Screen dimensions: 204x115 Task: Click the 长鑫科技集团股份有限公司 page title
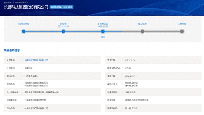pos(26,7)
